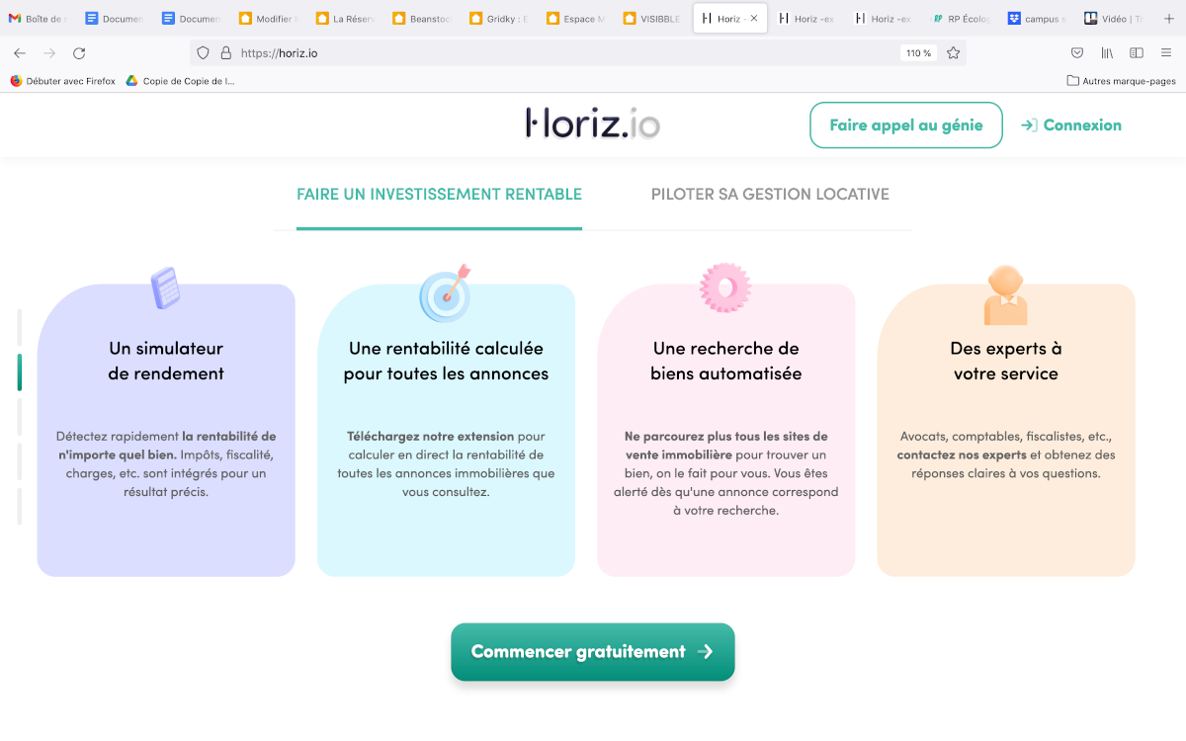Reset the 110 % zoom level indicator
This screenshot has height=741, width=1186.
(x=918, y=53)
